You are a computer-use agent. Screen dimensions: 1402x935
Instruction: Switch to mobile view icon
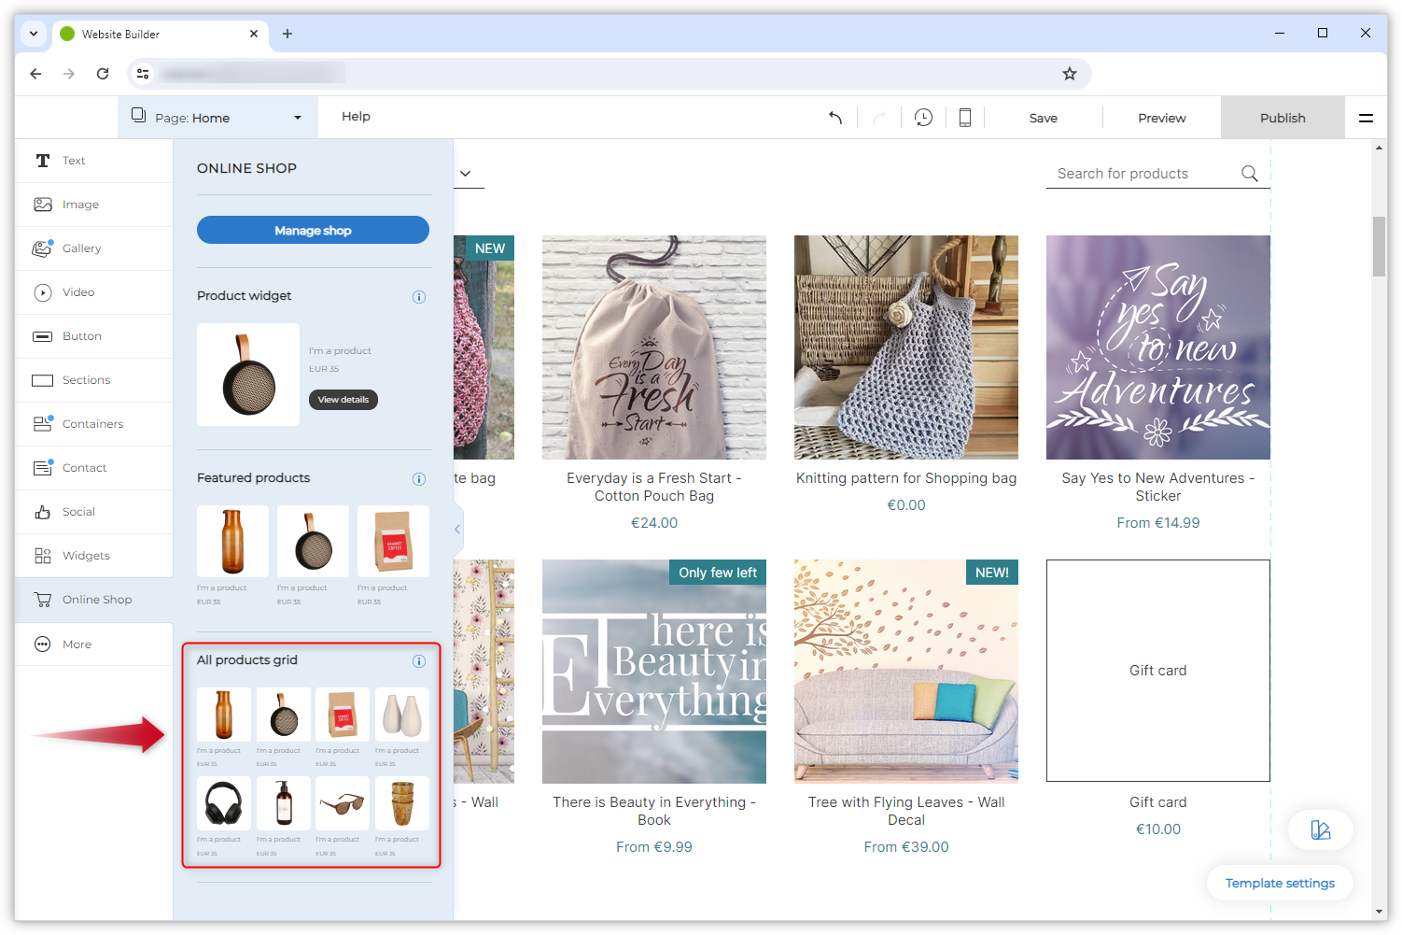pyautogui.click(x=965, y=118)
